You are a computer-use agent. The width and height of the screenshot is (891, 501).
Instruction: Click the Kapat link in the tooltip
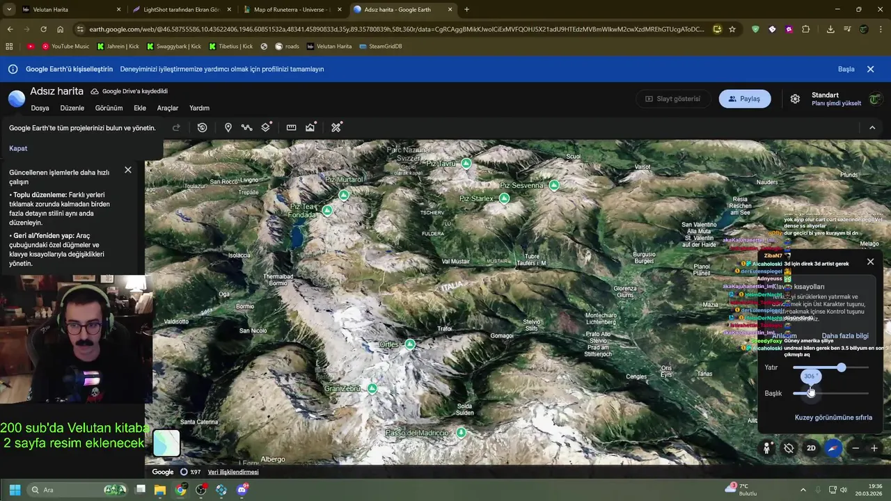[18, 148]
